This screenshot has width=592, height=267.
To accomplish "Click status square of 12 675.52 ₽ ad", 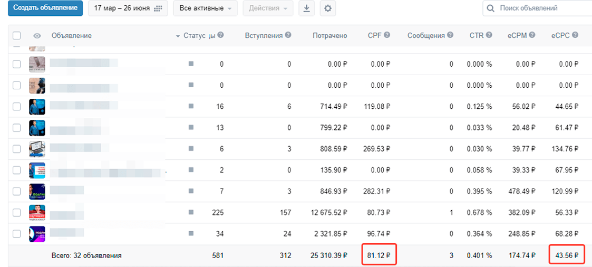I will (191, 212).
